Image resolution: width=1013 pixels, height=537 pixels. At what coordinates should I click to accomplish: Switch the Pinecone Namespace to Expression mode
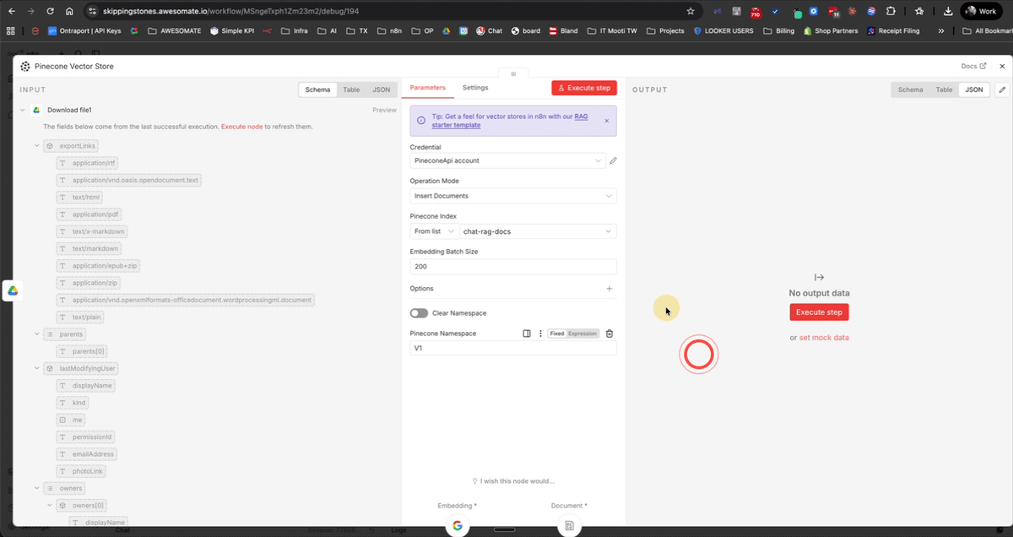tap(582, 334)
